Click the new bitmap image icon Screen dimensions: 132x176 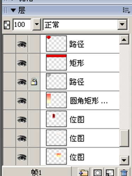110,172
